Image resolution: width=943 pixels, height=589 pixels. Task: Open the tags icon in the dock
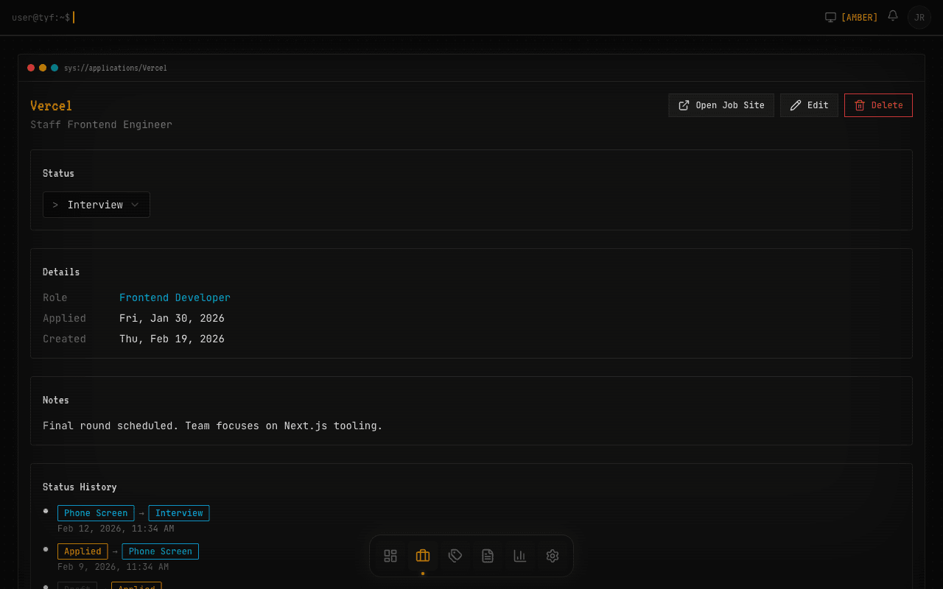[455, 556]
